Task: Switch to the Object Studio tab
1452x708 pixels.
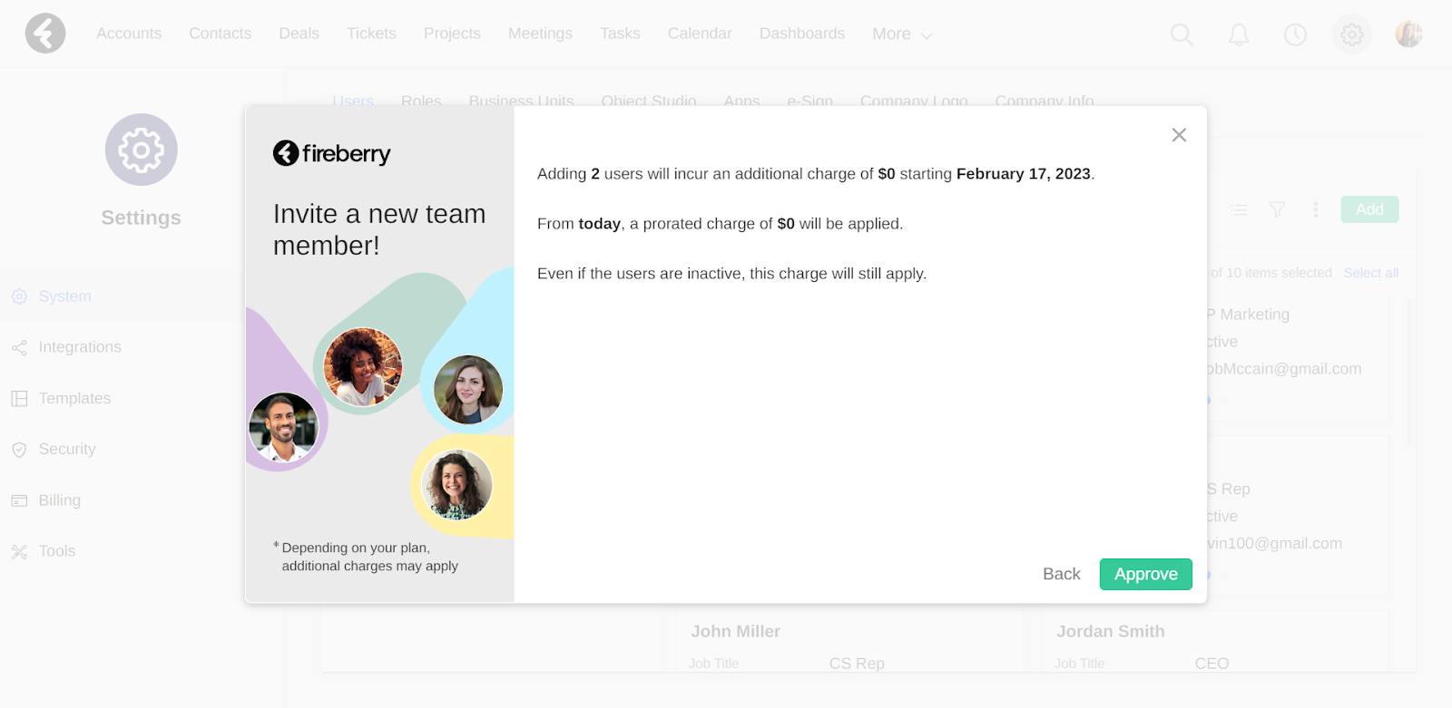Action: tap(649, 101)
